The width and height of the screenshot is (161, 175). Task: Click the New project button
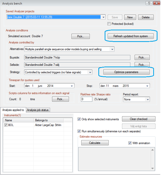click(x=130, y=17)
